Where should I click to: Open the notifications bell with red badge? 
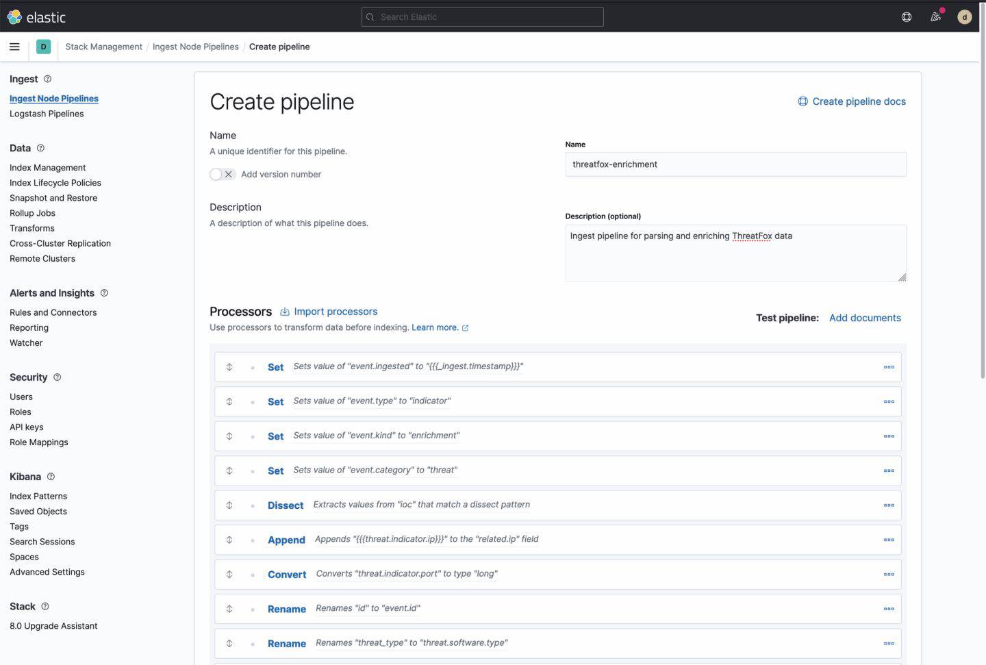point(935,16)
